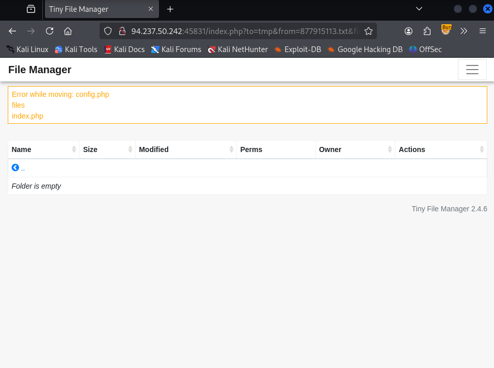The height and width of the screenshot is (368, 494).
Task: Open the extensions puzzle piece icon
Action: [x=427, y=31]
